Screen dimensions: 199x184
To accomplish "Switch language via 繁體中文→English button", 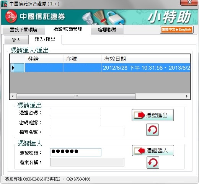I will click(177, 29).
